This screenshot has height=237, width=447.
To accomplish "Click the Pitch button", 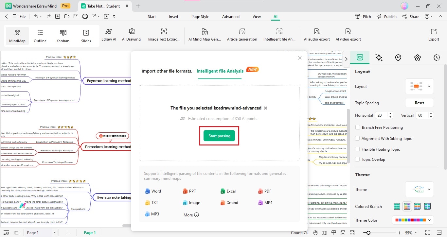I will coord(363,16).
